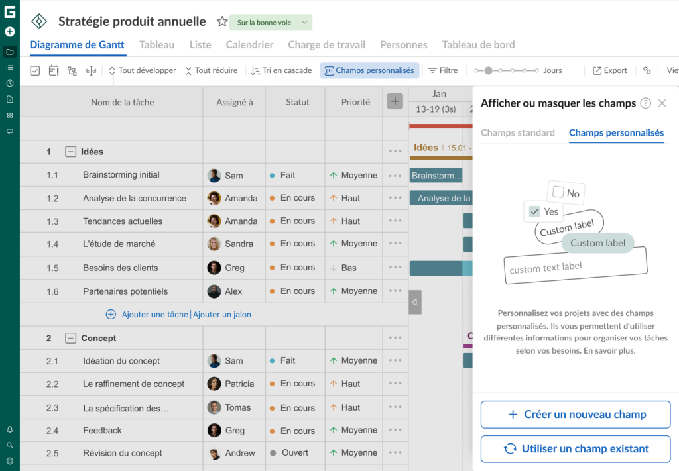Open more options for the Idées group
This screenshot has width=679, height=471.
point(395,152)
